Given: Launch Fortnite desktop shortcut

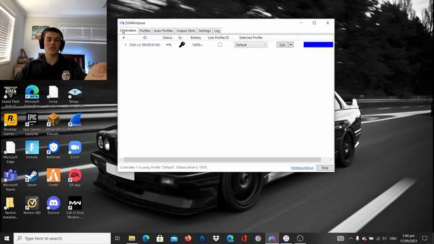Looking at the screenshot, I should [x=32, y=150].
